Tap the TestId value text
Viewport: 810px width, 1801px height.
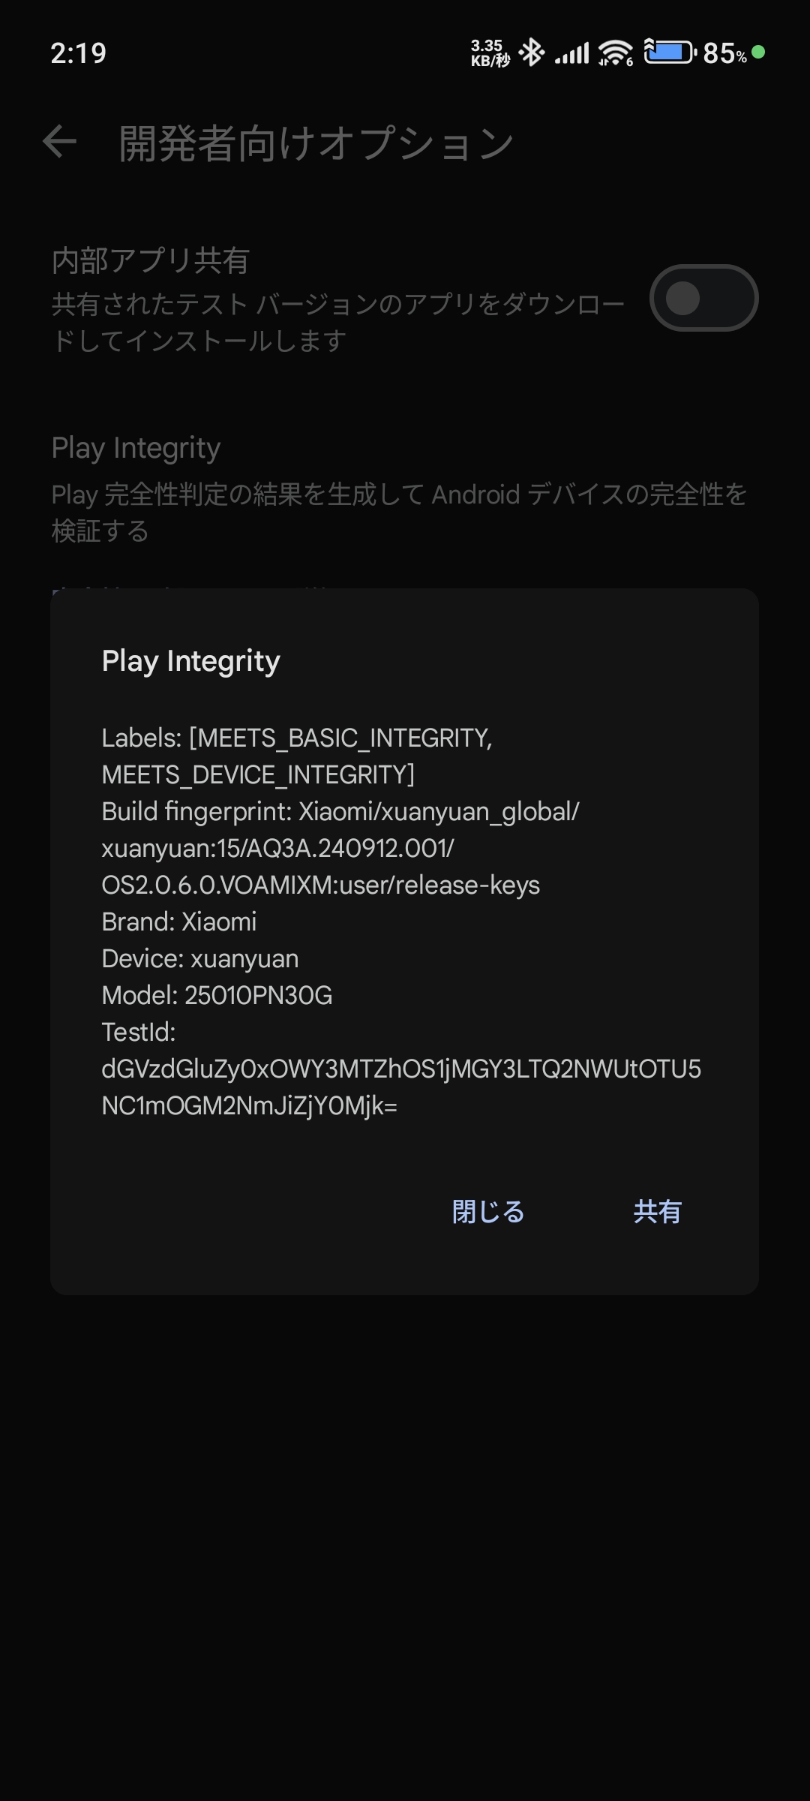tap(401, 1087)
